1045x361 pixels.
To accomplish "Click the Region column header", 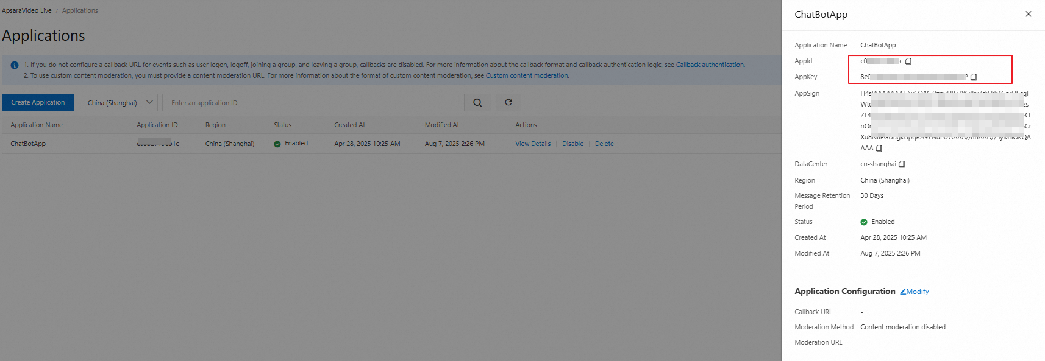I will click(215, 125).
